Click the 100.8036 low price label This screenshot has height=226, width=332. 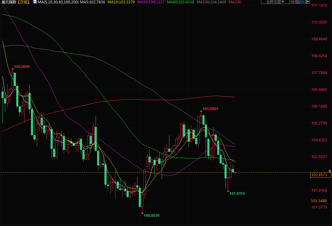pyautogui.click(x=152, y=215)
